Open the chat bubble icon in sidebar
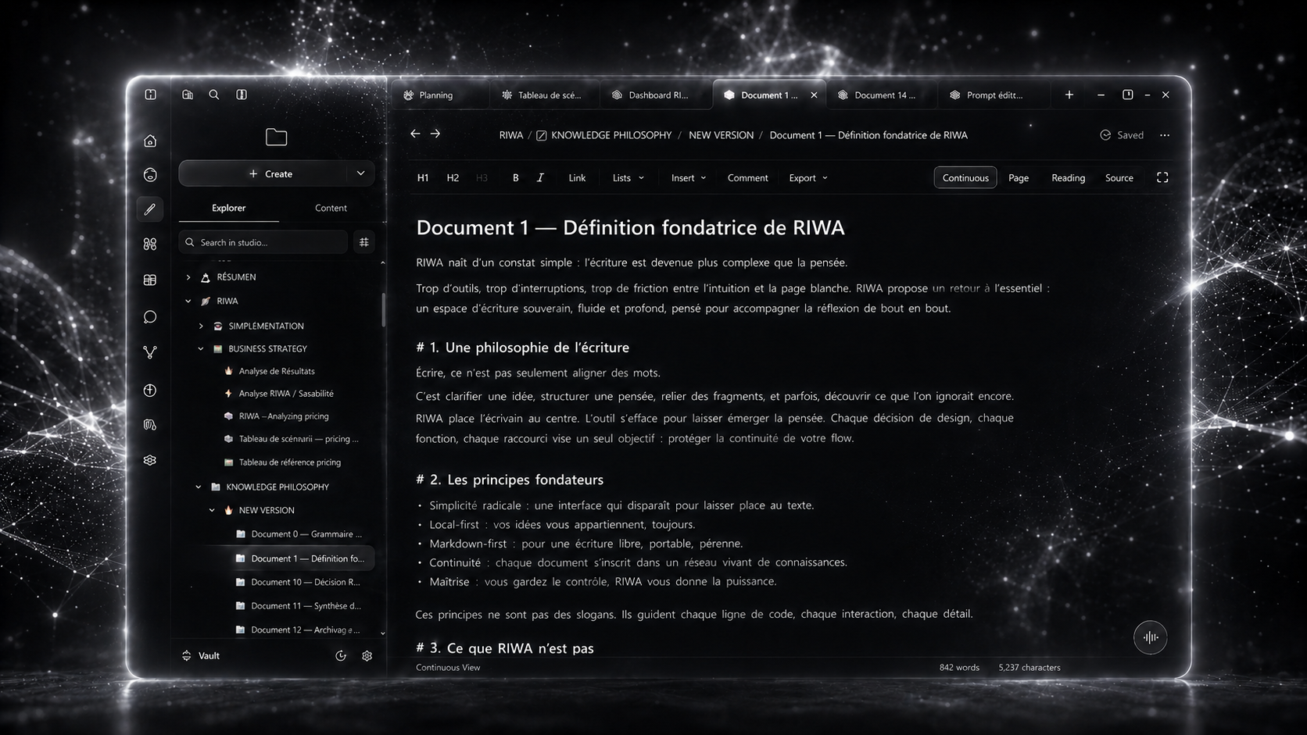 point(150,316)
